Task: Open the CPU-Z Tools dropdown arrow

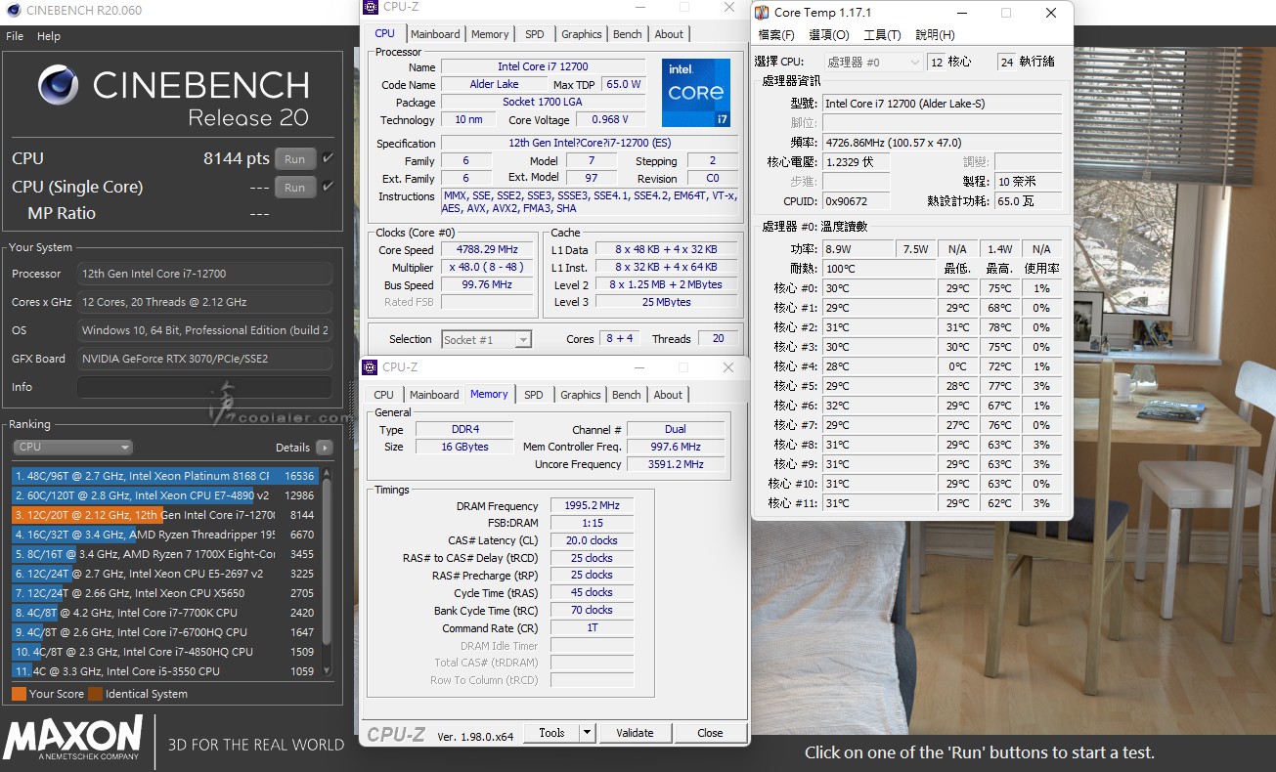Action: coord(587,733)
